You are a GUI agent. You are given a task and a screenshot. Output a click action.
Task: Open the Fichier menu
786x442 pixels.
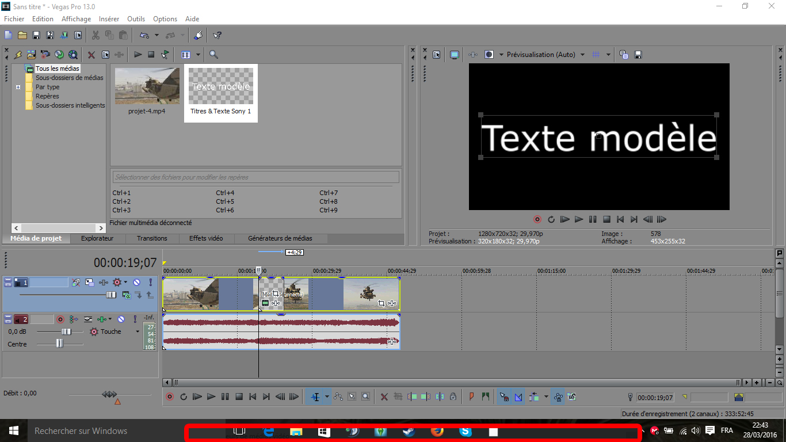(14, 19)
